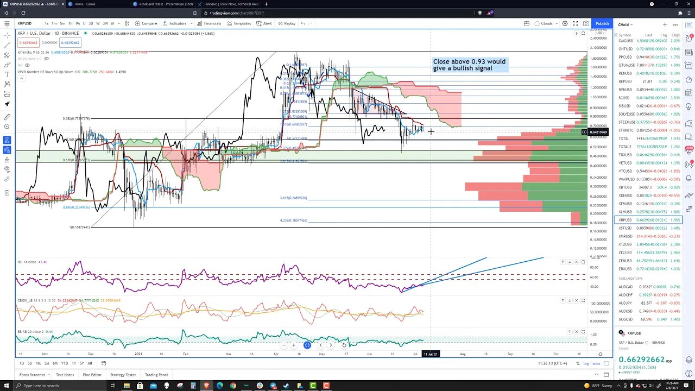Toggle visibility eye of Vol indicator
Viewport: 695px width, 391px height.
27,65
